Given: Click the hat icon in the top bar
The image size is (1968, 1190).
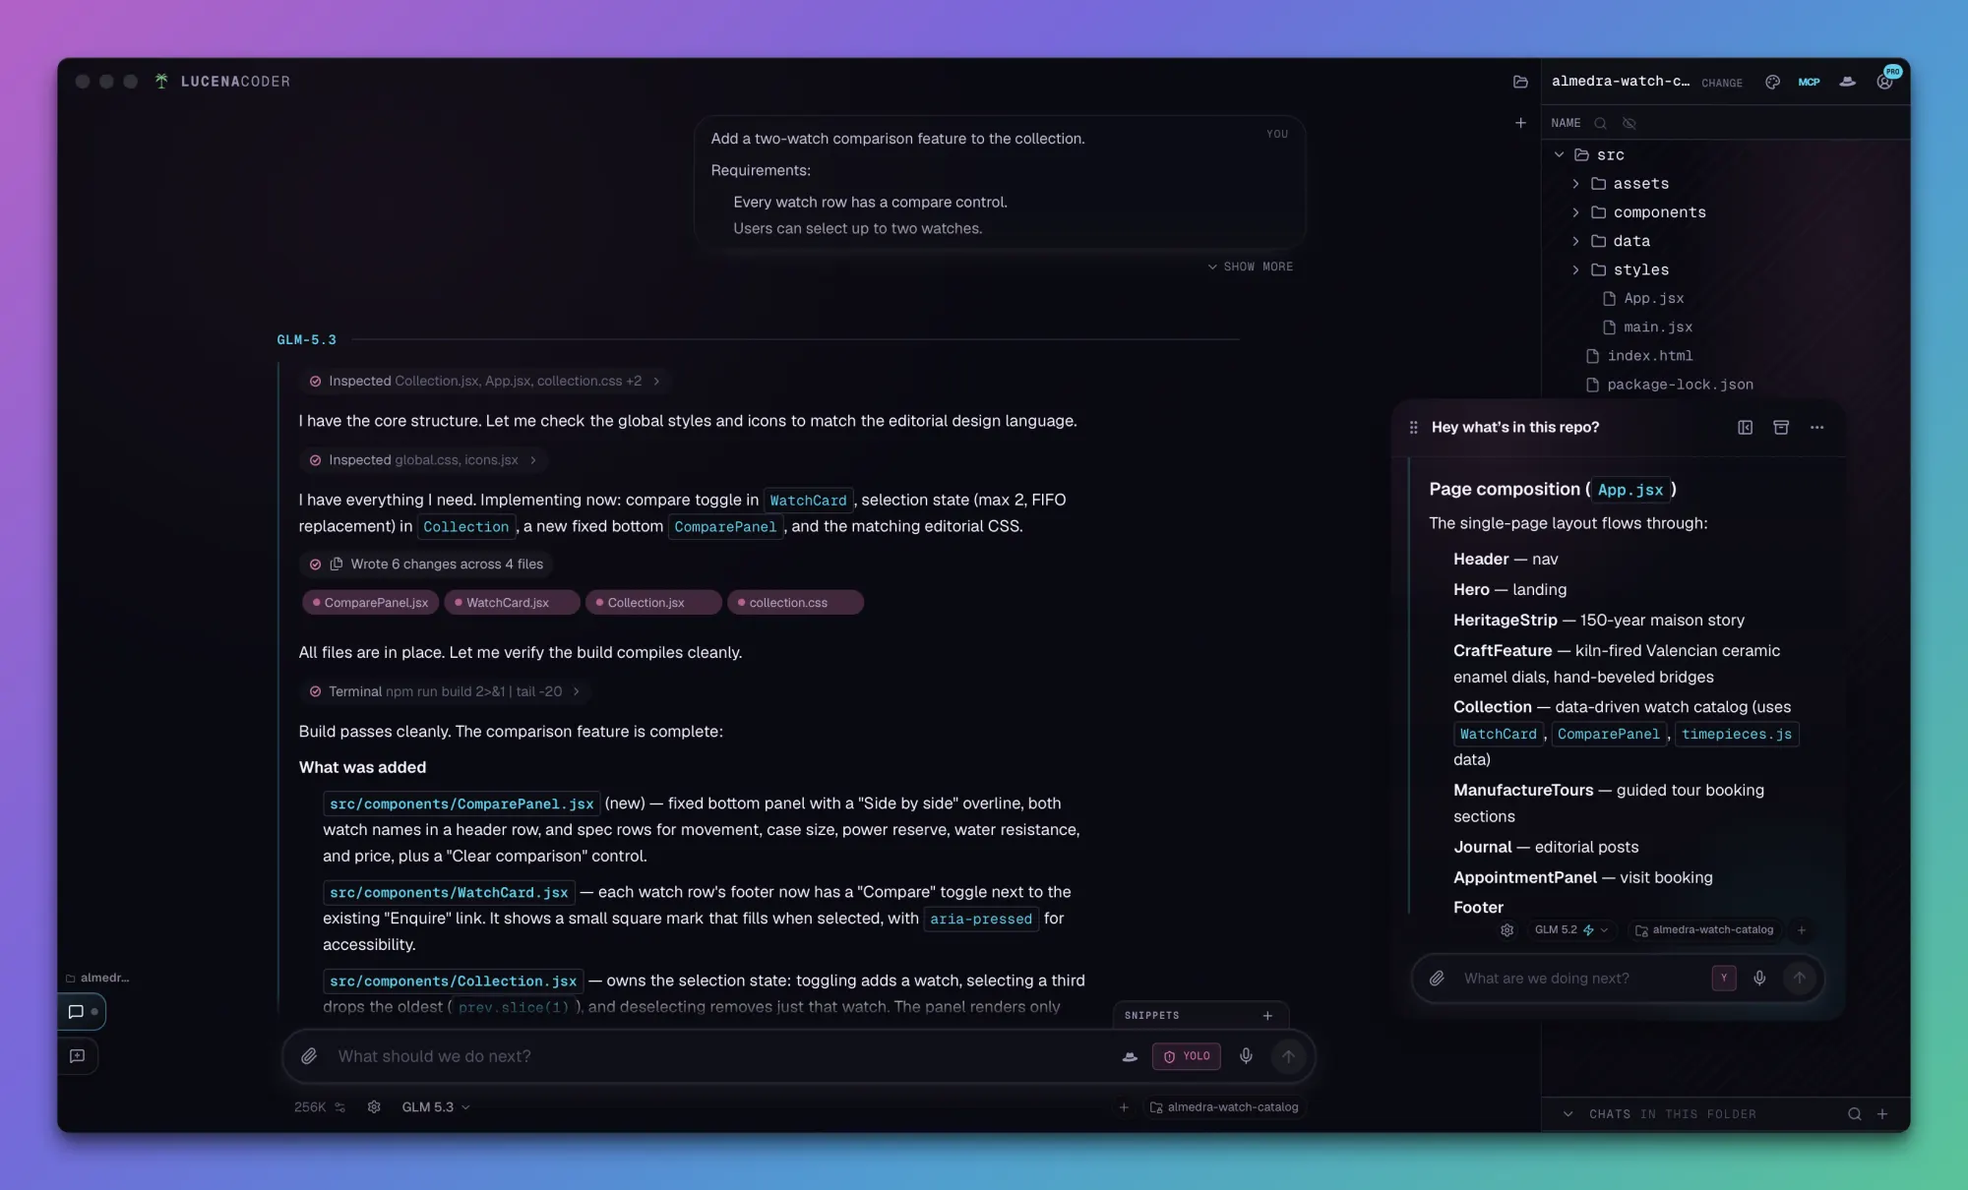Looking at the screenshot, I should coord(1847,82).
